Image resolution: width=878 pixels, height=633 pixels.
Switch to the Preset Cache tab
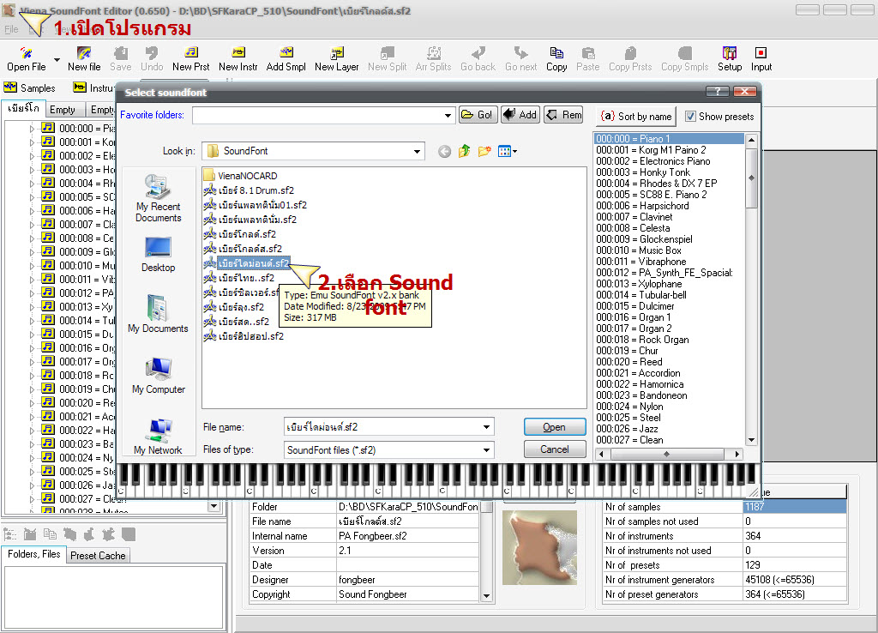click(98, 556)
